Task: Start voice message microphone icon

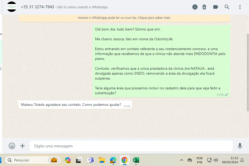Action: [x=240, y=146]
